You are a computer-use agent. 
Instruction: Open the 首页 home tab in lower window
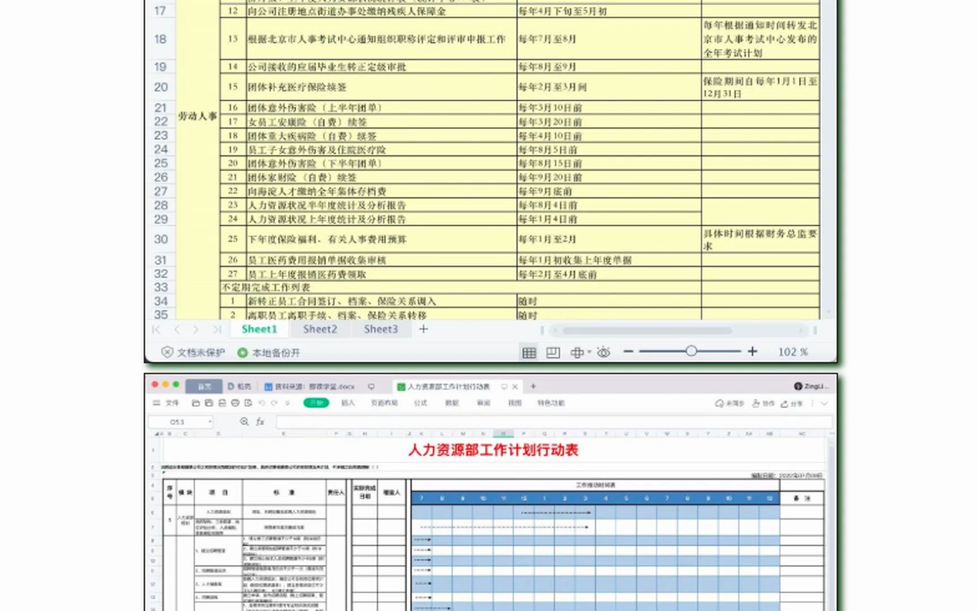pyautogui.click(x=204, y=387)
